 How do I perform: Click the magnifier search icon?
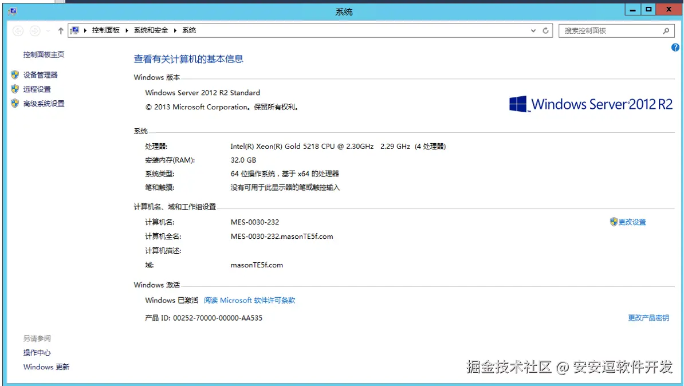[666, 30]
